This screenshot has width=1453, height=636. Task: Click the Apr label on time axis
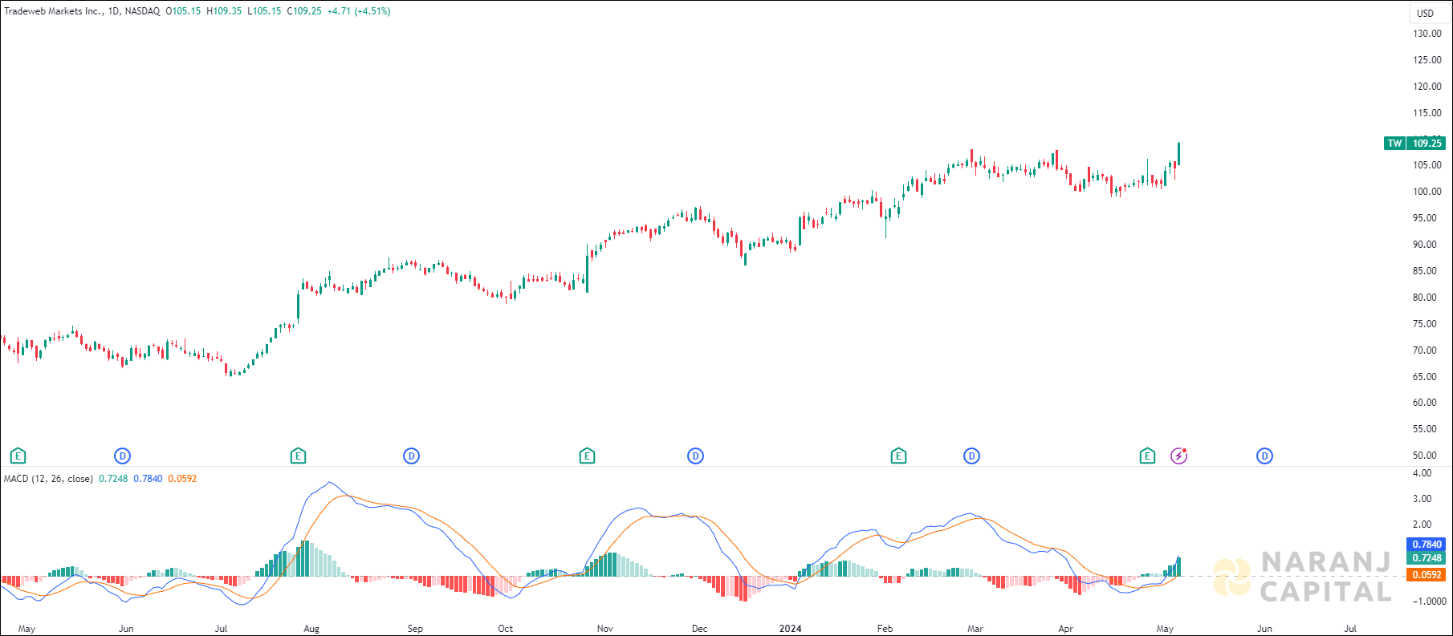1065,629
